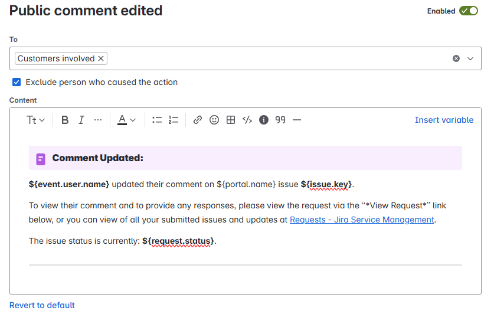
Task: Clear all recipients in To field
Action: click(456, 58)
